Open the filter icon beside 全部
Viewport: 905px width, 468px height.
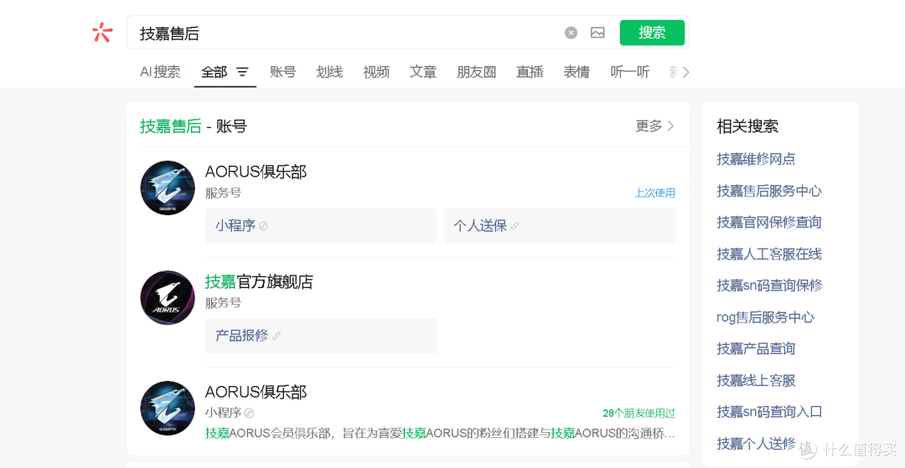point(243,72)
